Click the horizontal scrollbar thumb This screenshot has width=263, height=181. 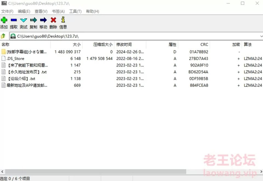[x=96, y=172]
